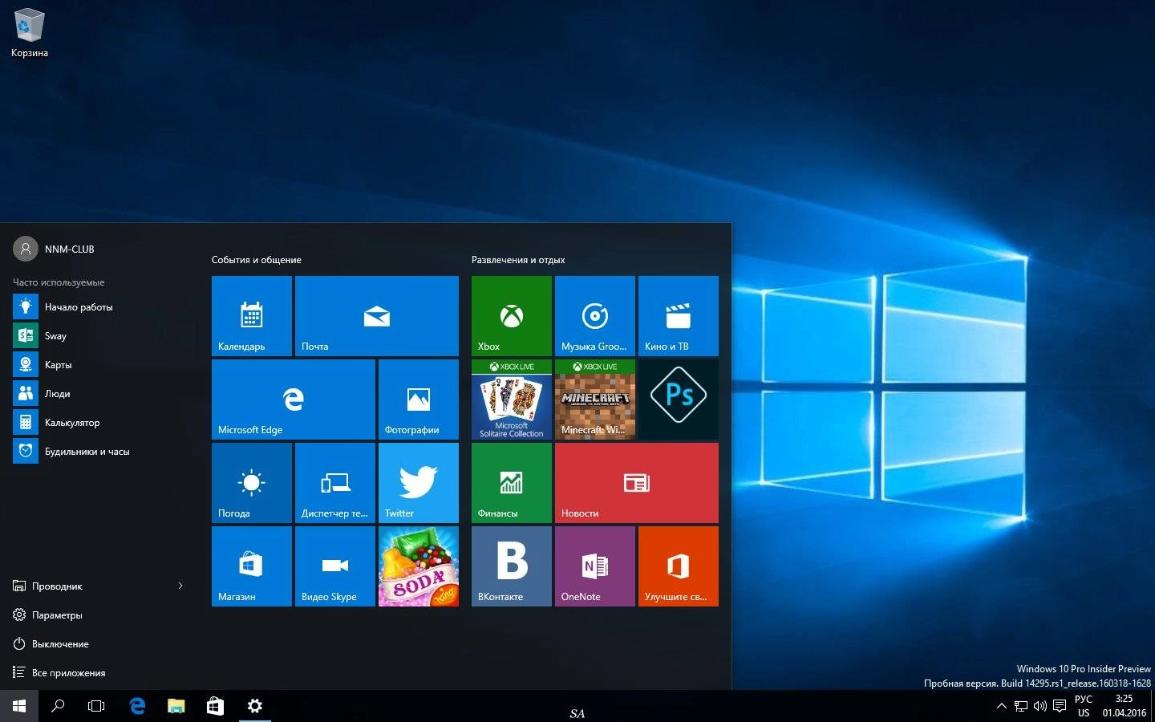This screenshot has height=722, width=1155.
Task: Open the Xbox tile
Action: [512, 316]
